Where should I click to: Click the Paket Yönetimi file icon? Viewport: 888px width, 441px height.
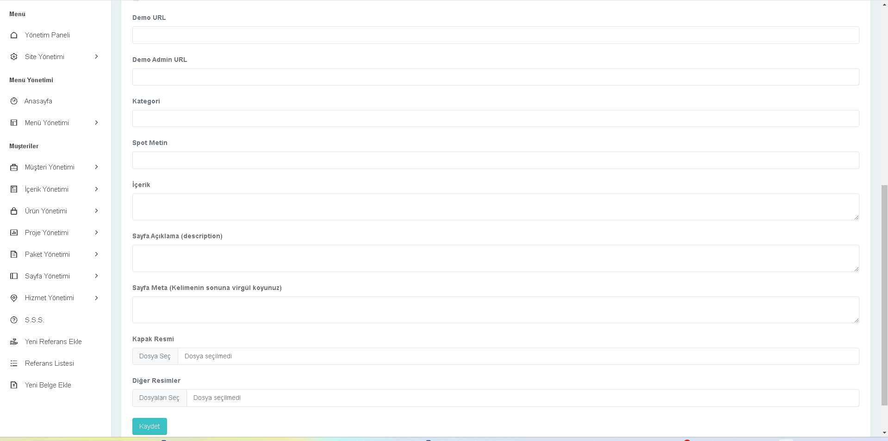click(14, 254)
